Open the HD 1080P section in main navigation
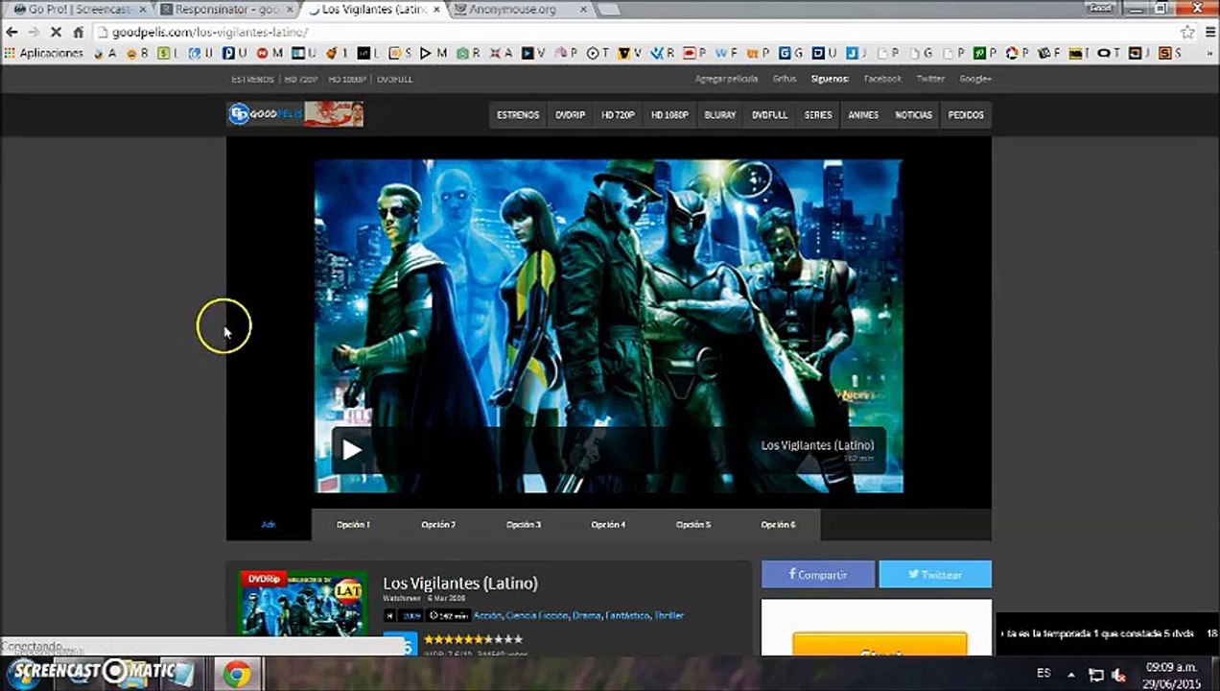The height and width of the screenshot is (691, 1220). [669, 115]
